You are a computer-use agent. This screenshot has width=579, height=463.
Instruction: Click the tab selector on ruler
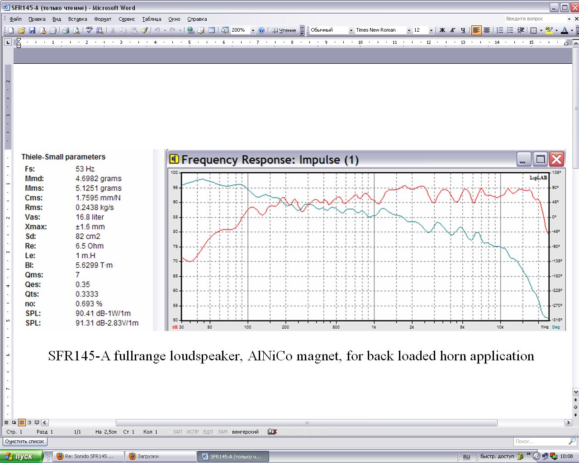tap(8, 42)
